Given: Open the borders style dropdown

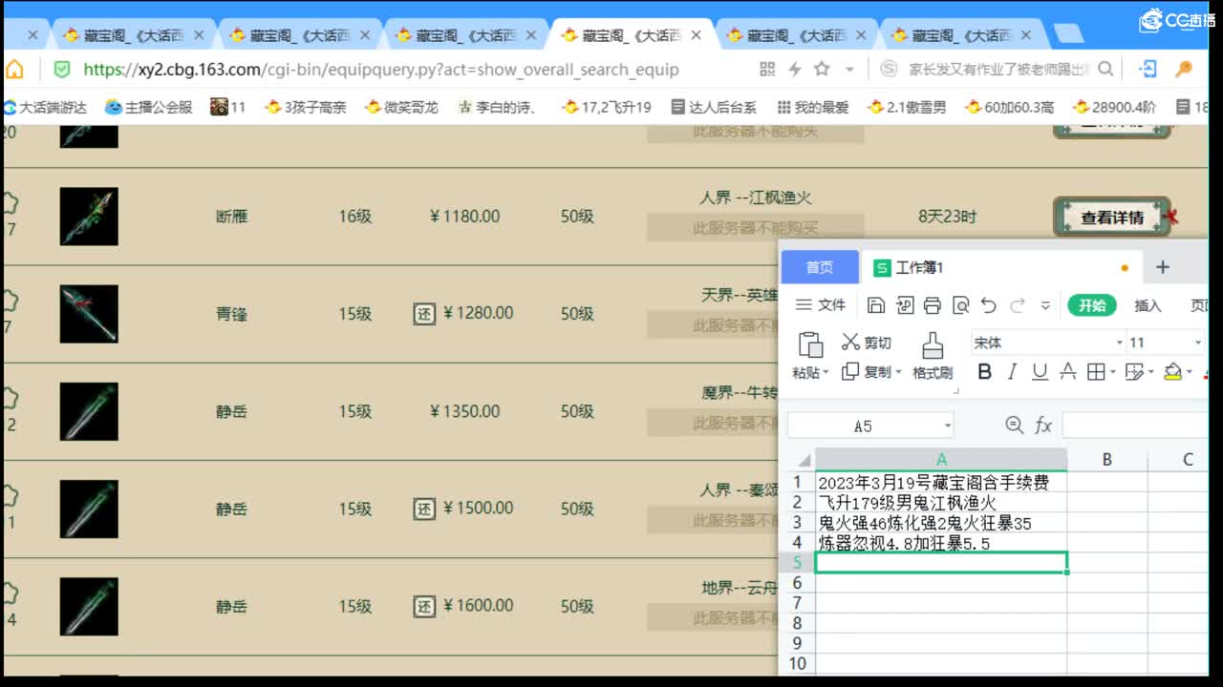Looking at the screenshot, I should click(1111, 372).
